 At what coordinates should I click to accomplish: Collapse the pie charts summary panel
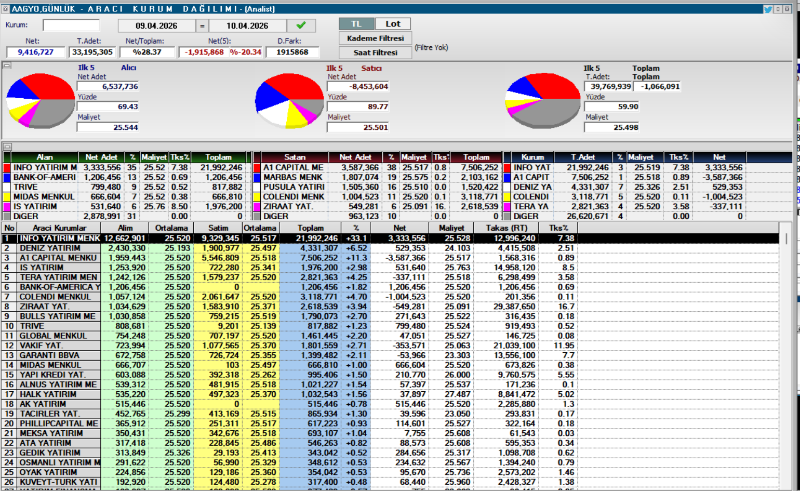tap(7, 65)
